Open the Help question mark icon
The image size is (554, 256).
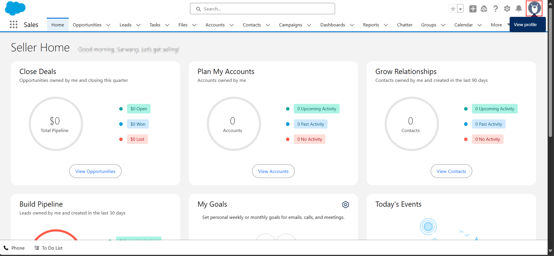pyautogui.click(x=495, y=9)
